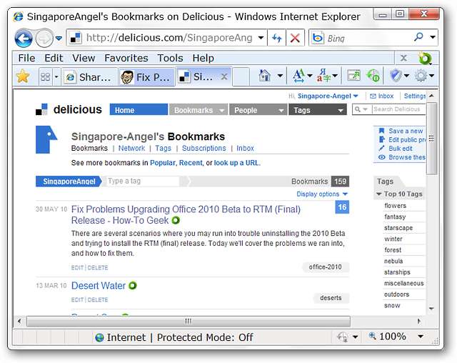This screenshot has width=457, height=363.
Task: Stop loading with the red X icon
Action: [295, 38]
